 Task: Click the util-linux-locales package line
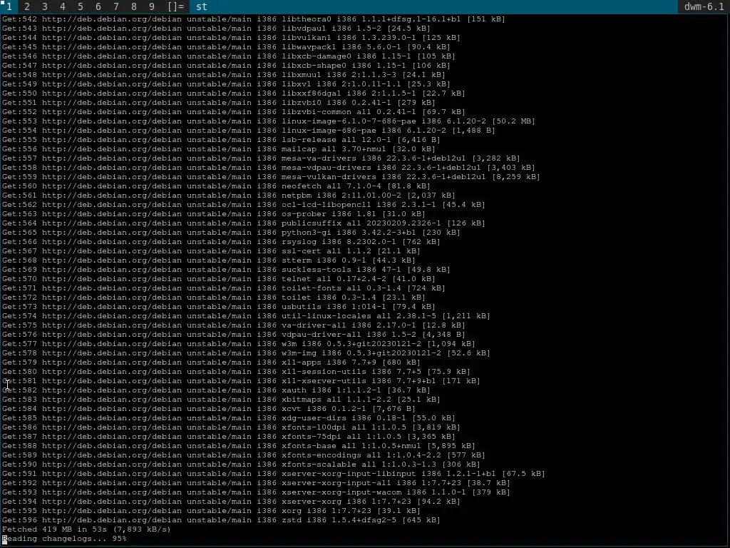[246, 316]
